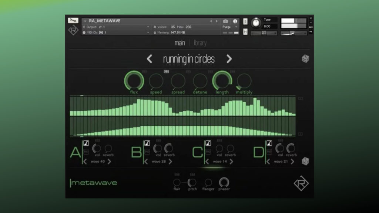Randomize the preset with the top dice icon
This screenshot has height=213, width=379.
pyautogui.click(x=305, y=59)
